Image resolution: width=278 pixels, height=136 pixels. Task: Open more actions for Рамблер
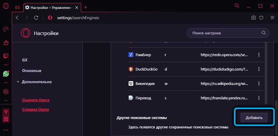(x=259, y=55)
